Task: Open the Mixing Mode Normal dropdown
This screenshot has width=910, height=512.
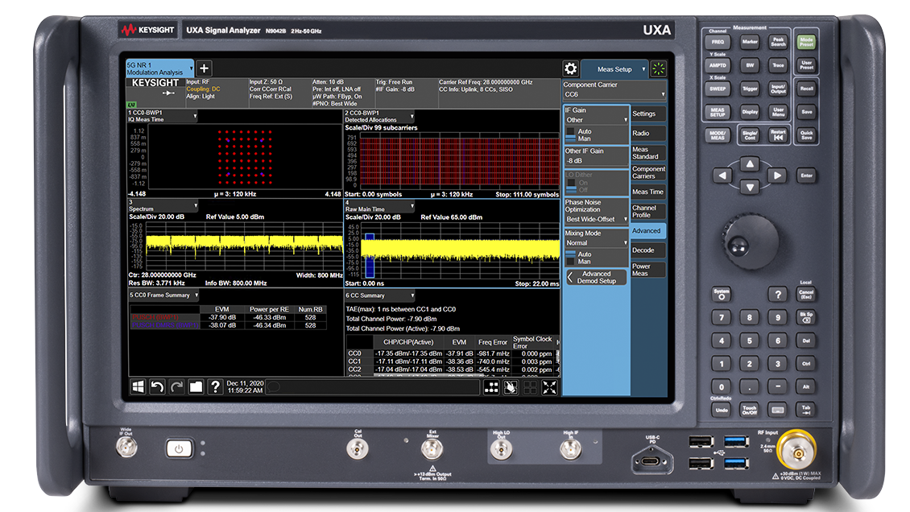Action: point(597,243)
